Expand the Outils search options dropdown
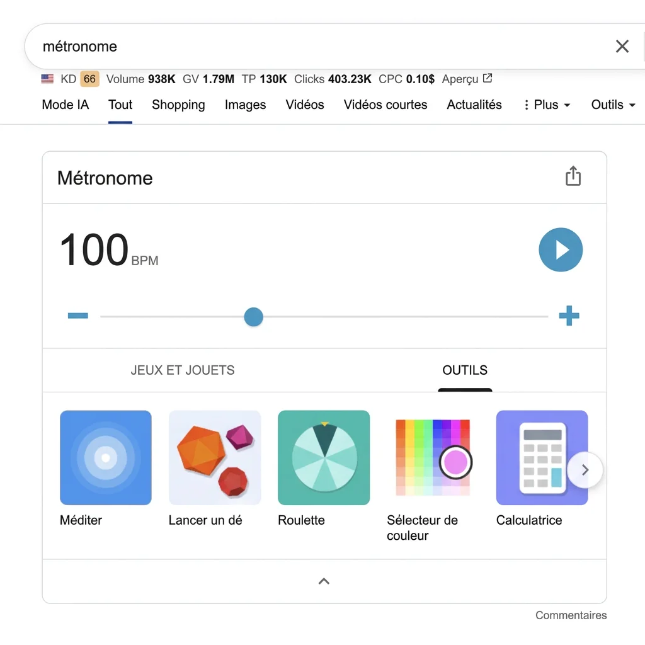This screenshot has height=645, width=645. click(613, 105)
